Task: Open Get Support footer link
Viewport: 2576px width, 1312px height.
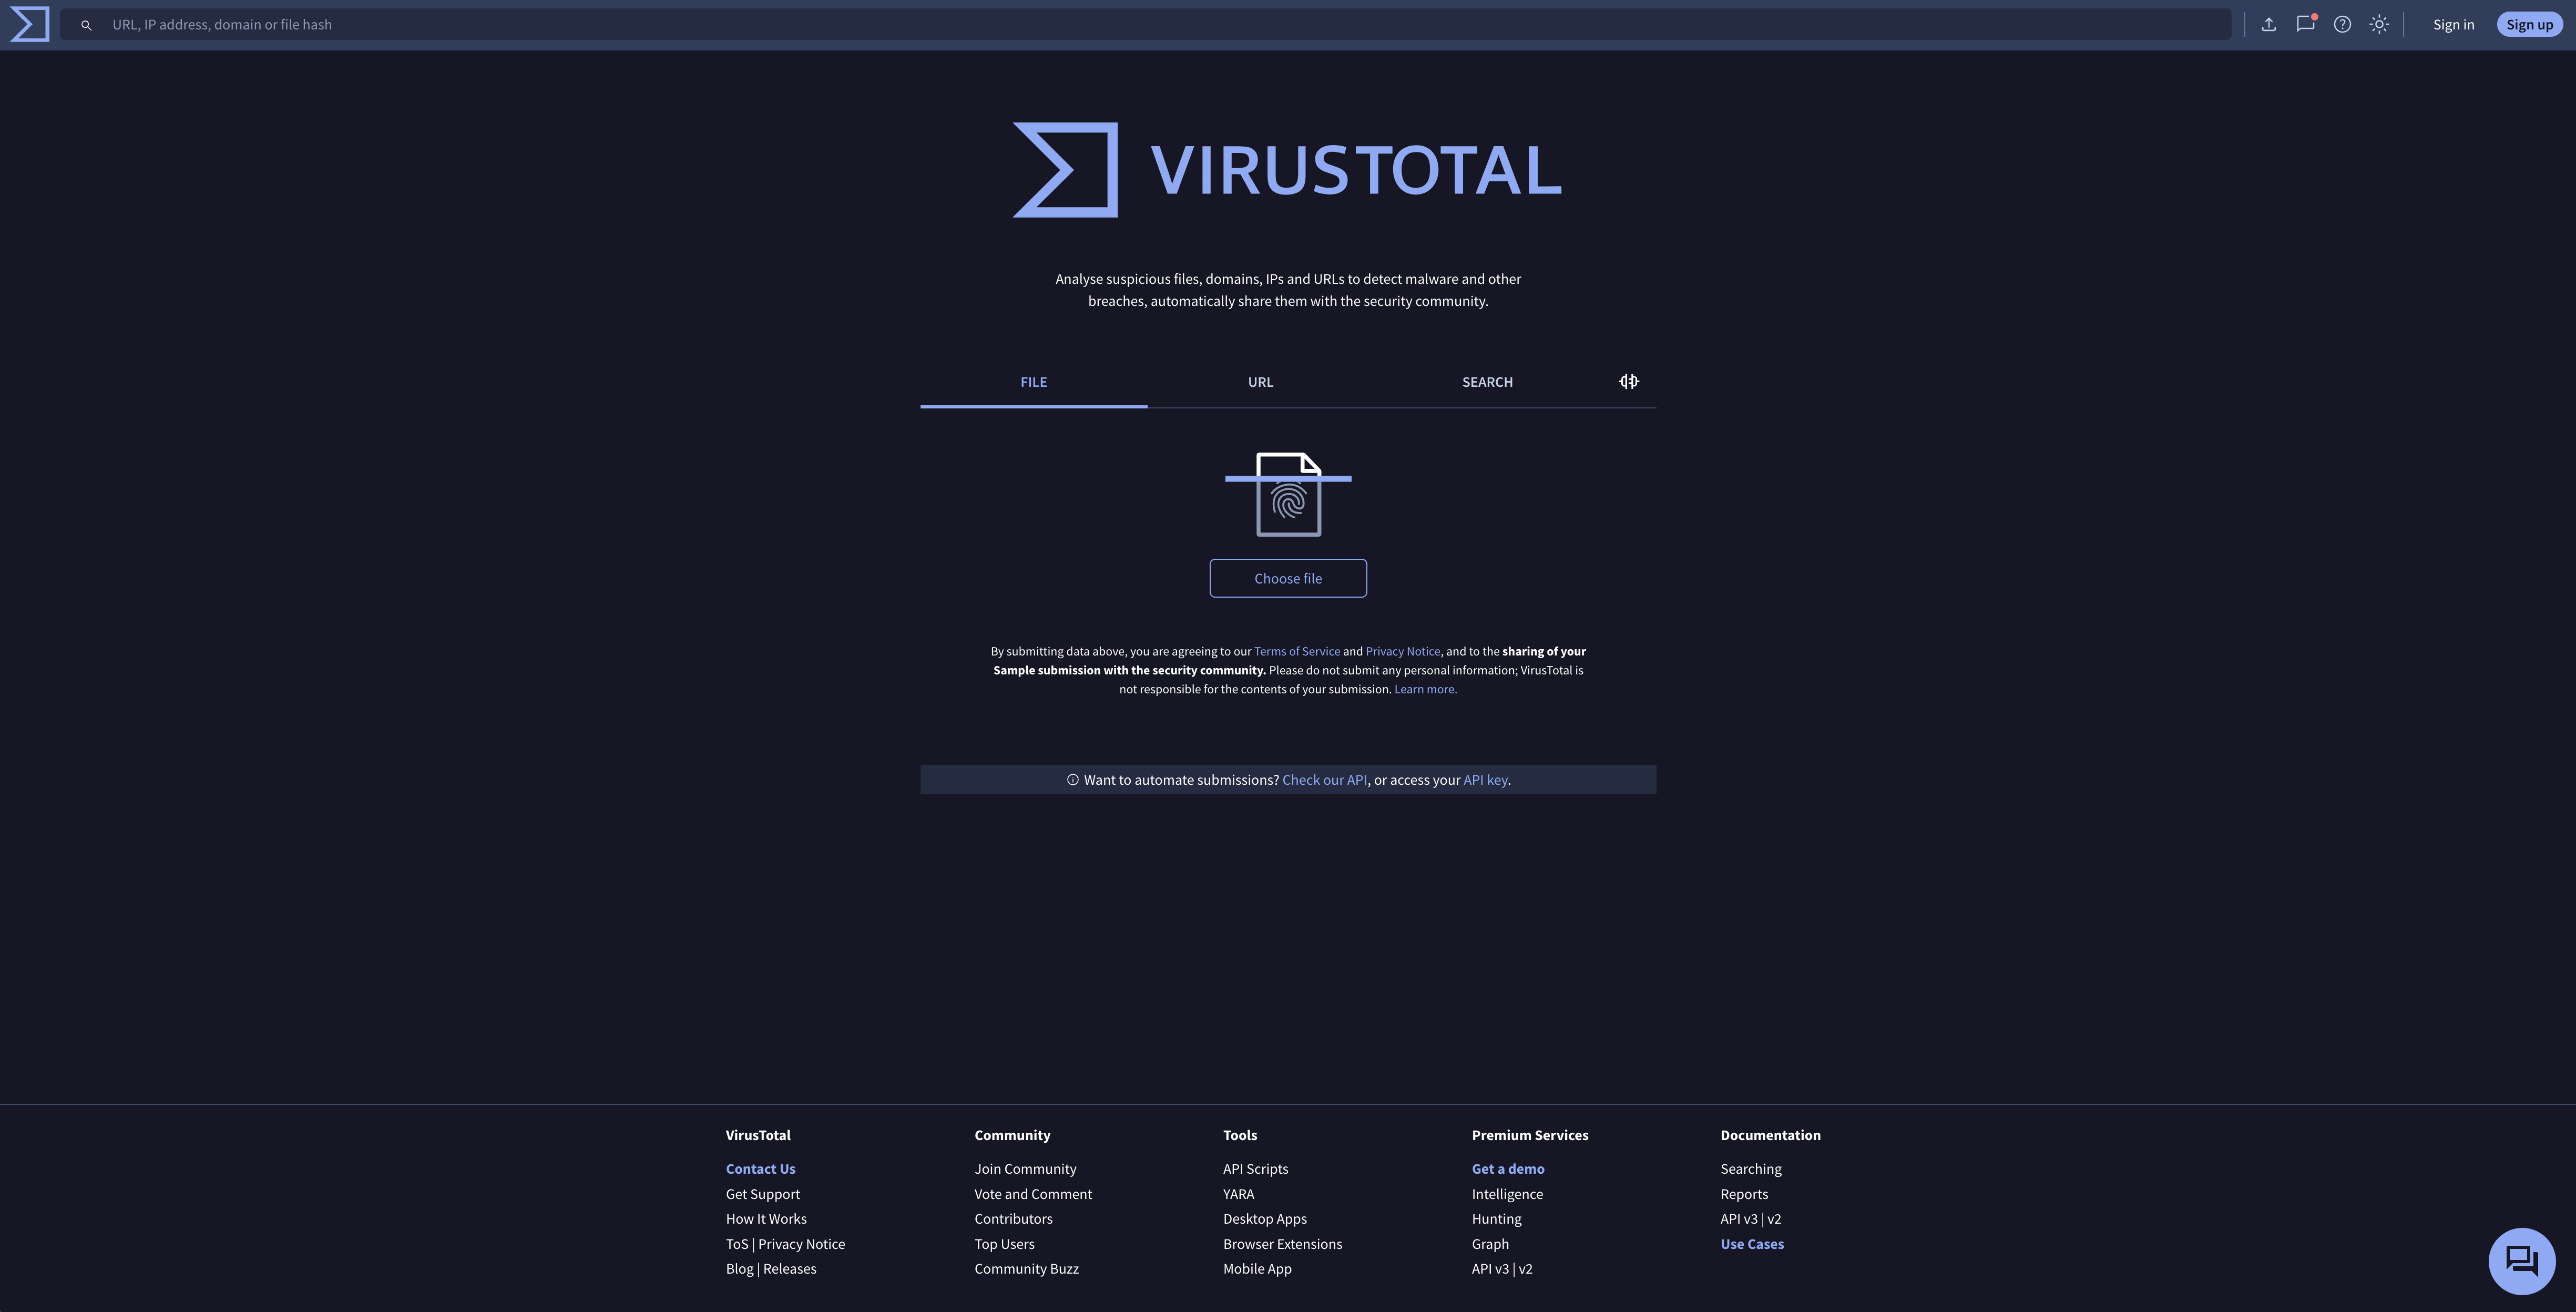Action: click(x=763, y=1194)
